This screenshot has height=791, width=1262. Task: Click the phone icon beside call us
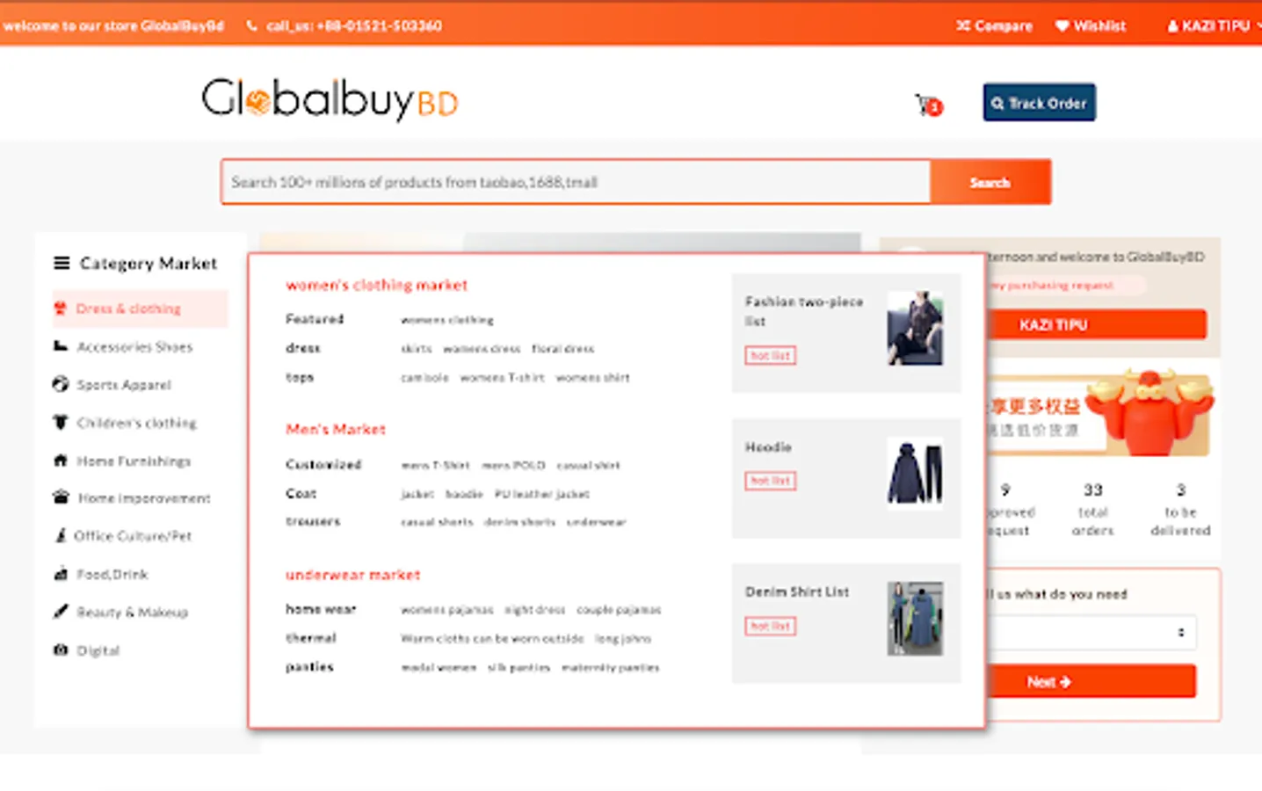[x=251, y=25]
